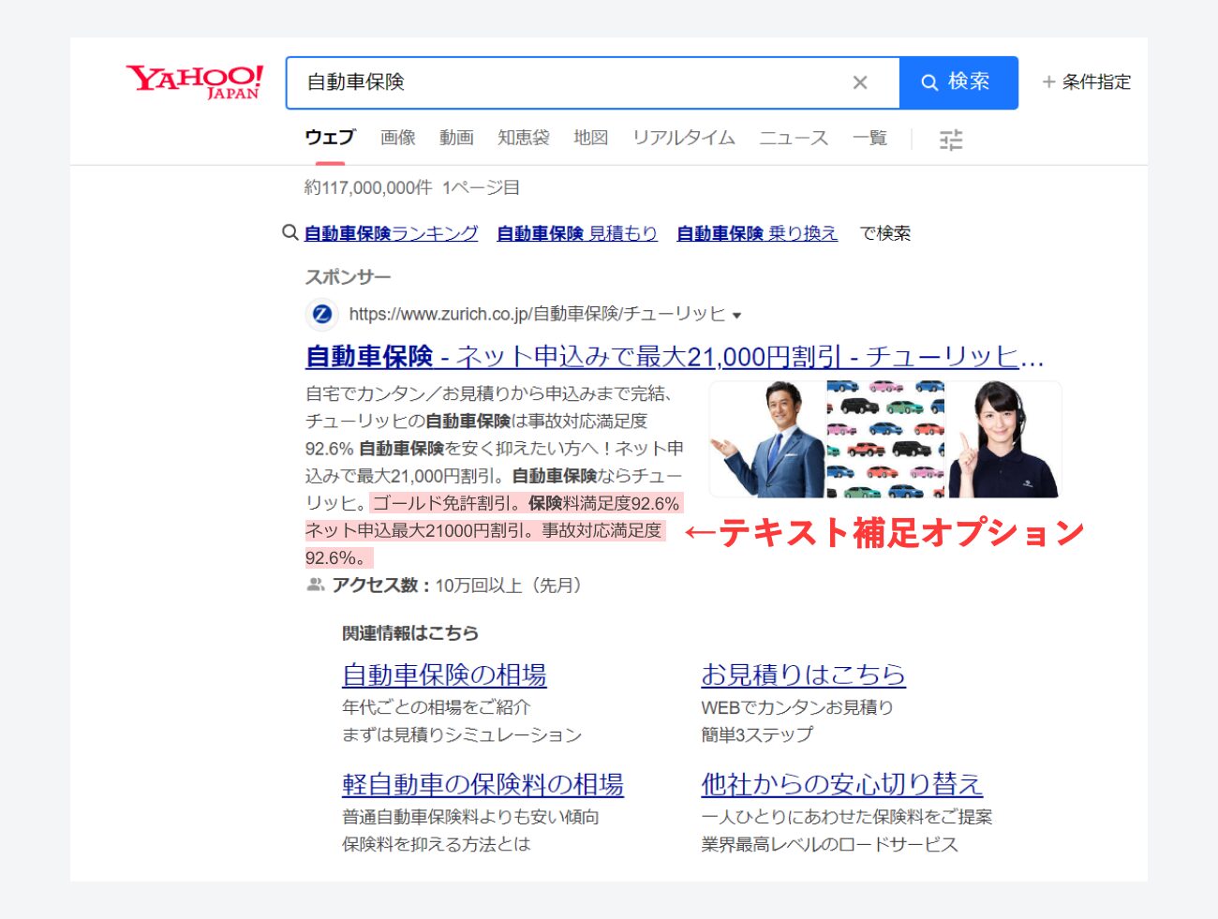Click related search 自動車保険ランキング
This screenshot has width=1218, height=919.
(x=391, y=233)
